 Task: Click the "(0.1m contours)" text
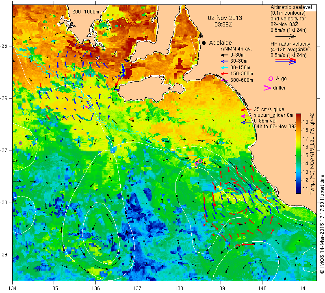coord(288,13)
